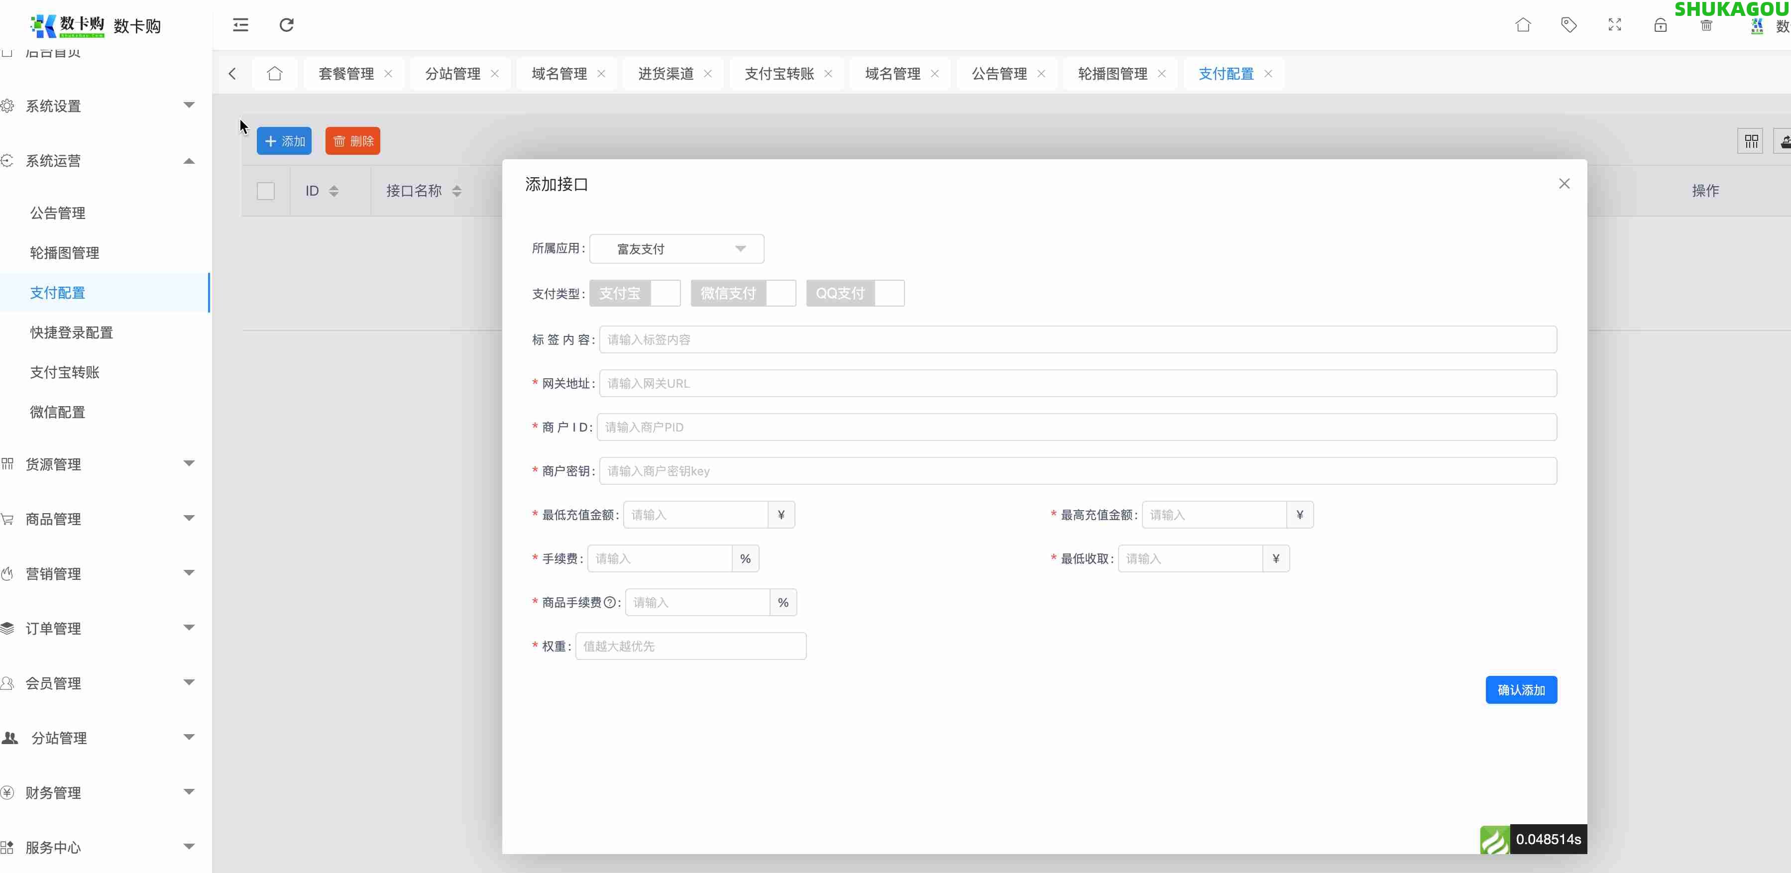Switch to the 套餐管理 tab

[x=345, y=73]
